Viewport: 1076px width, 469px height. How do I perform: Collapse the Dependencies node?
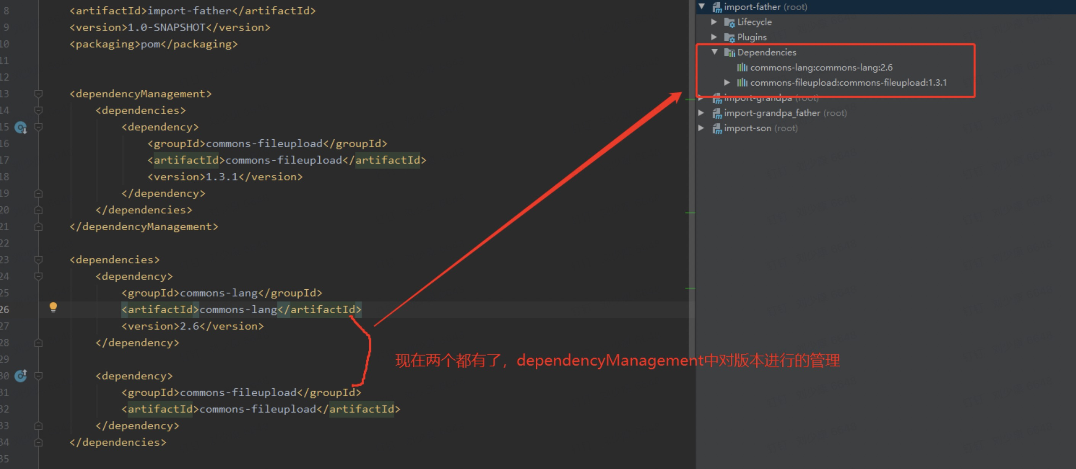715,52
